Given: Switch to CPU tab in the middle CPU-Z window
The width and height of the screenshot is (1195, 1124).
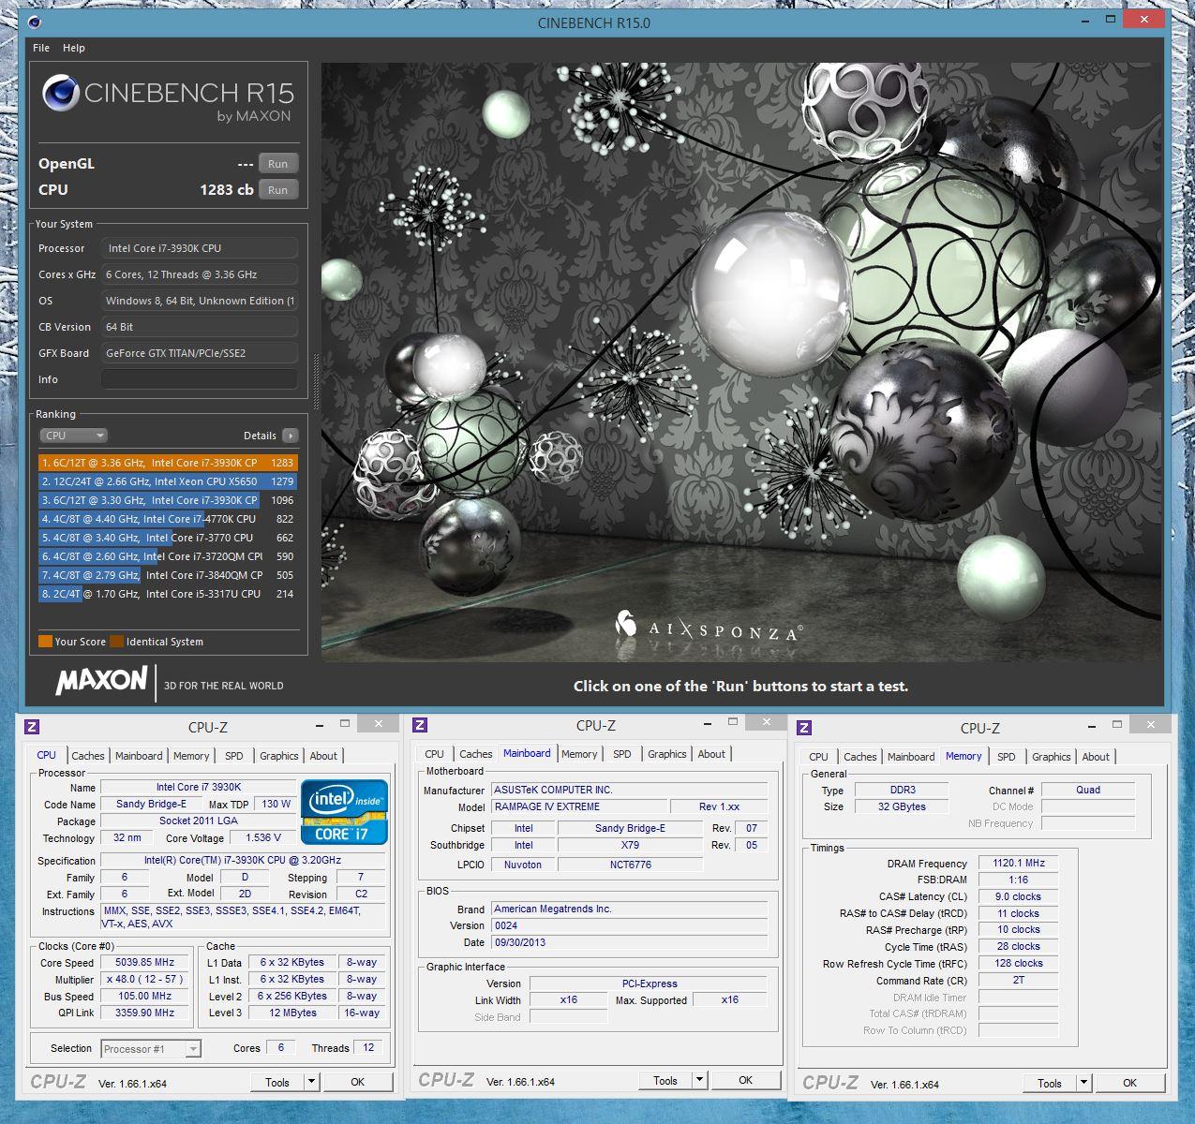Looking at the screenshot, I should click(434, 754).
